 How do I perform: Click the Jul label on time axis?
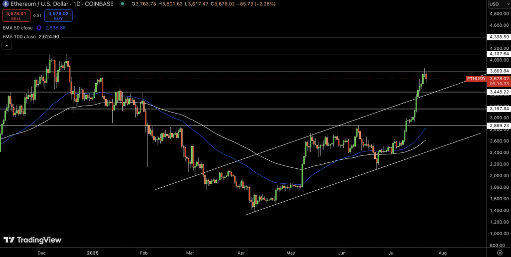point(391,253)
